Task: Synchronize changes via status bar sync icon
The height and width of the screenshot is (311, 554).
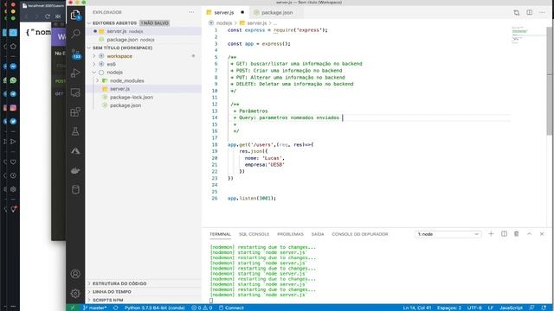Action: pyautogui.click(x=115, y=308)
